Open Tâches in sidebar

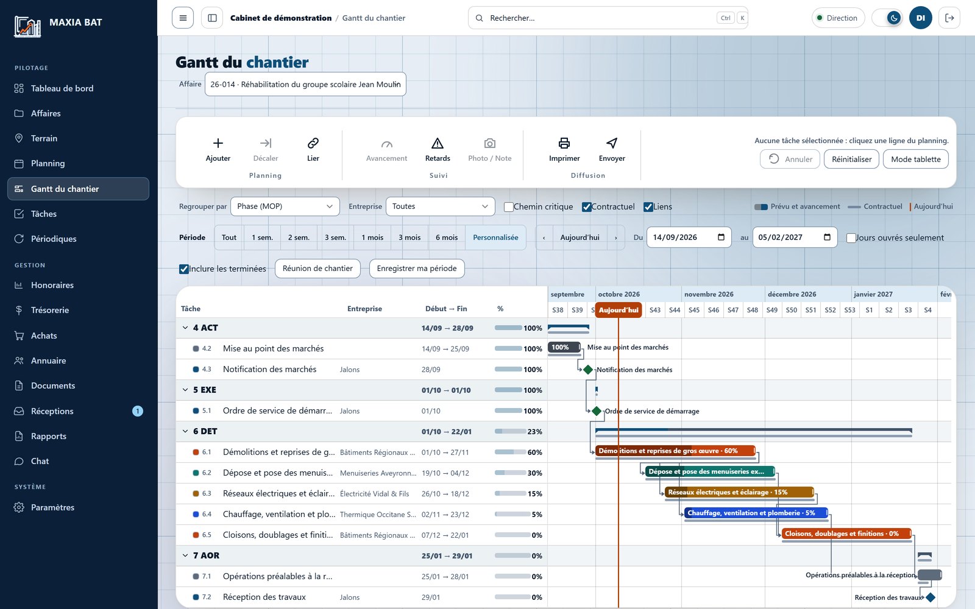pos(78,214)
